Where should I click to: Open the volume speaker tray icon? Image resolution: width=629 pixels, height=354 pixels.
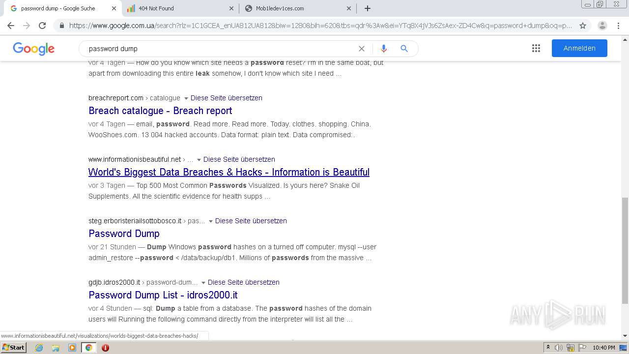[559, 348]
